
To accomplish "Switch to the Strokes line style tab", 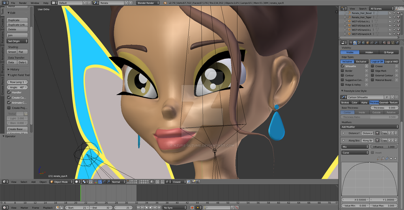I will click(x=345, y=102).
